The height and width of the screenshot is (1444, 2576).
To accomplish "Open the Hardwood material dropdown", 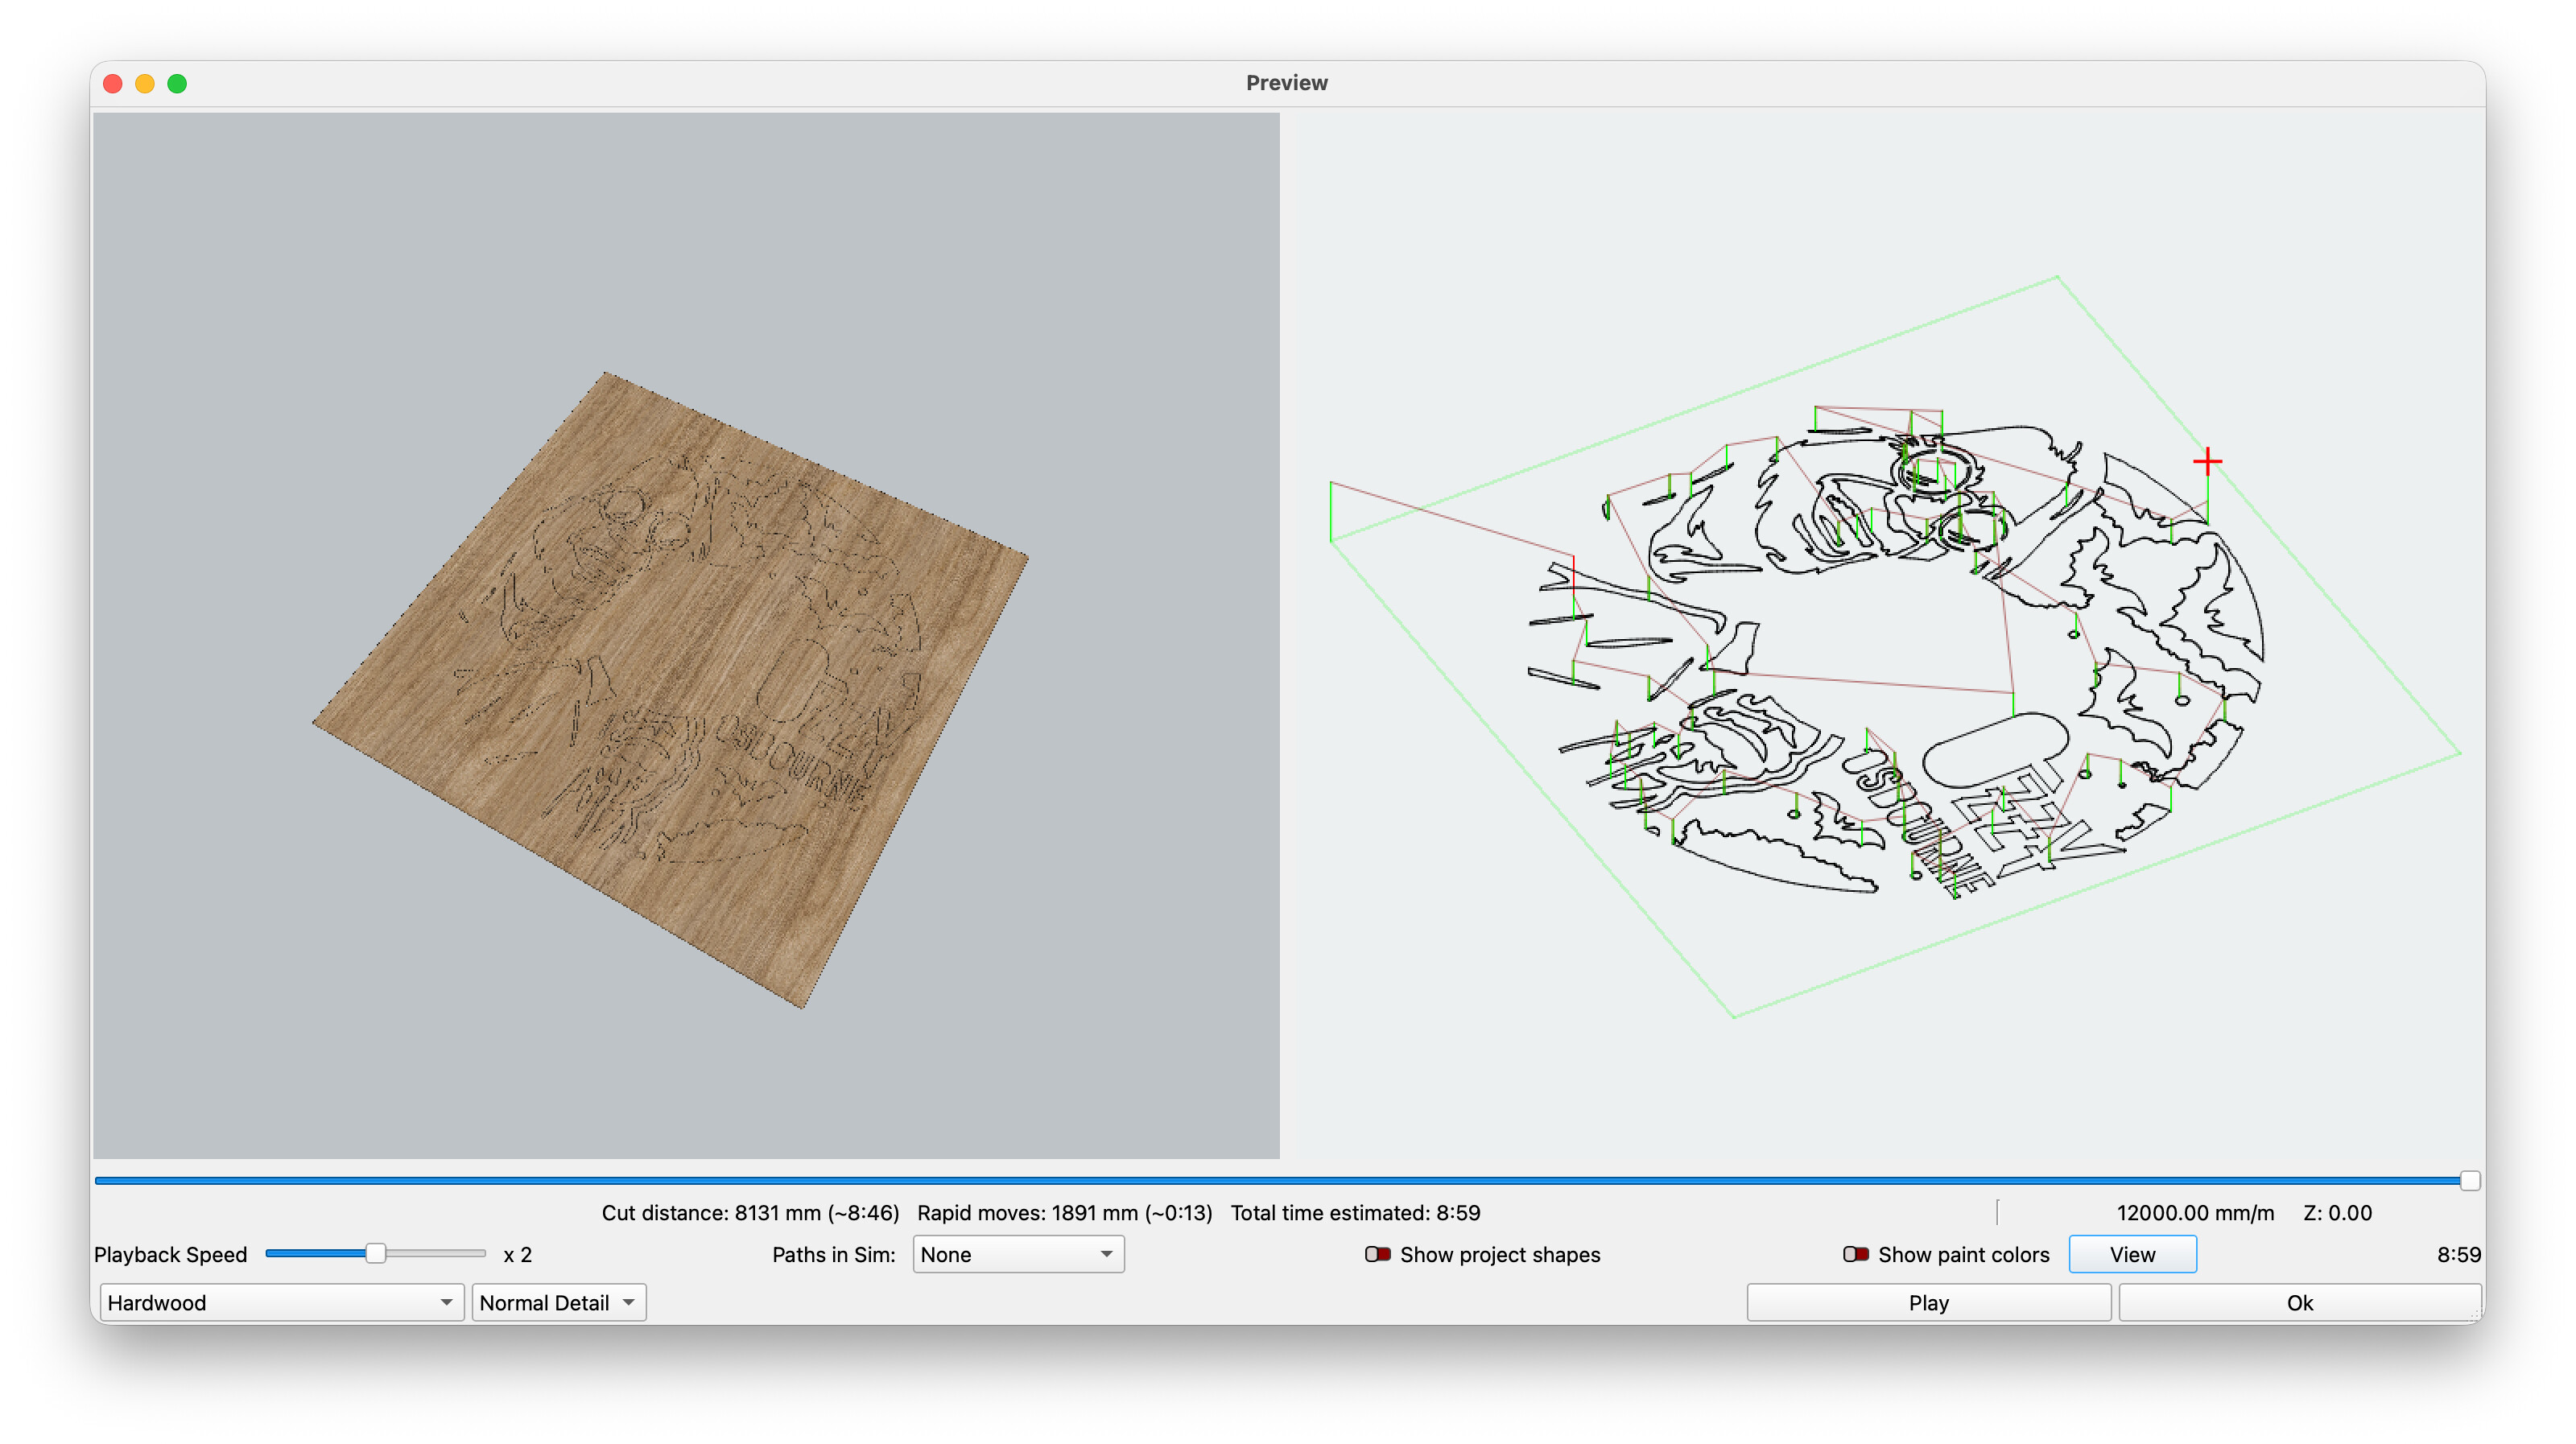I will pos(281,1302).
